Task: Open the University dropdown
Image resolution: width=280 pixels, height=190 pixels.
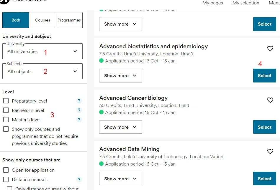Action: (42, 52)
